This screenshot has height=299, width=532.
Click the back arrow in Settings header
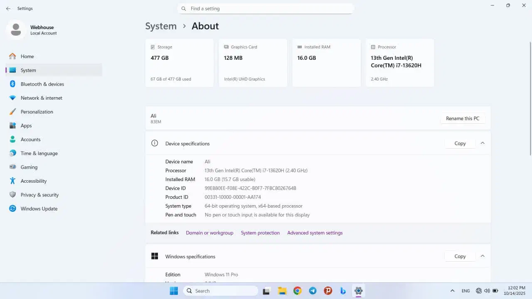click(8, 9)
